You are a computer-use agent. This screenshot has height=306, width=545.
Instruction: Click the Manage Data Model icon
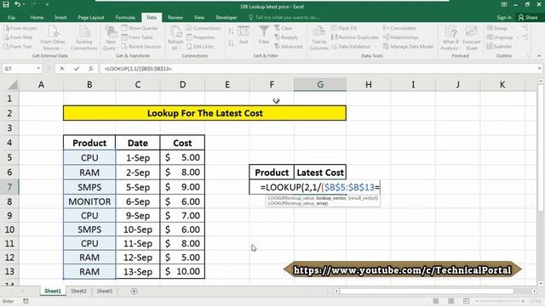point(408,46)
